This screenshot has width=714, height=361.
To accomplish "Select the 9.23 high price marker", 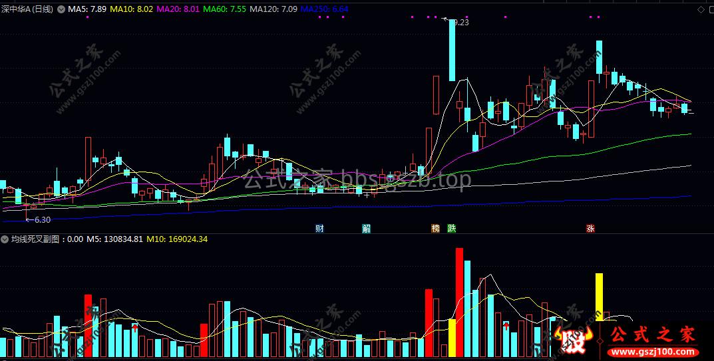I will coord(456,22).
